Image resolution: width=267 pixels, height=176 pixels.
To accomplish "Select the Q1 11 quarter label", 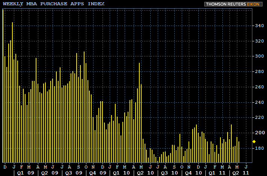I will tap(217, 173).
